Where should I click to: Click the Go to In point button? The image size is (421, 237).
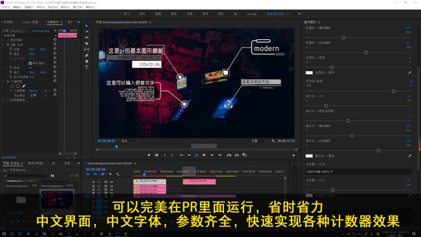(182, 155)
